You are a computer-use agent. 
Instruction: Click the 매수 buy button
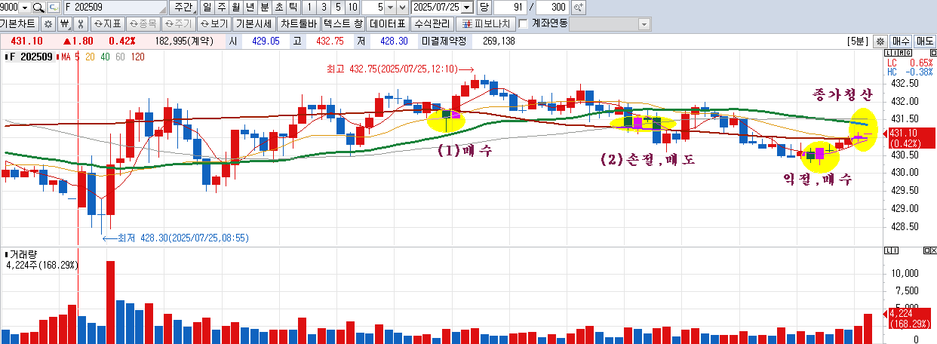(x=901, y=41)
